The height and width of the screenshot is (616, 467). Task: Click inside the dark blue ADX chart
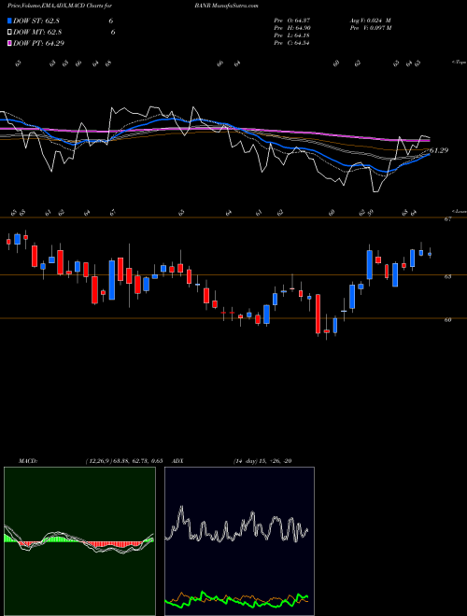click(239, 541)
